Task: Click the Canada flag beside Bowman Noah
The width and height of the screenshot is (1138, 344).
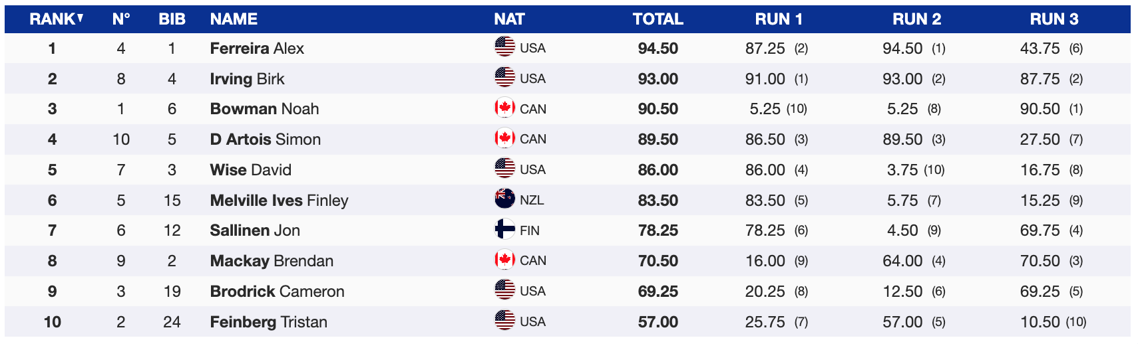Action: pyautogui.click(x=504, y=108)
